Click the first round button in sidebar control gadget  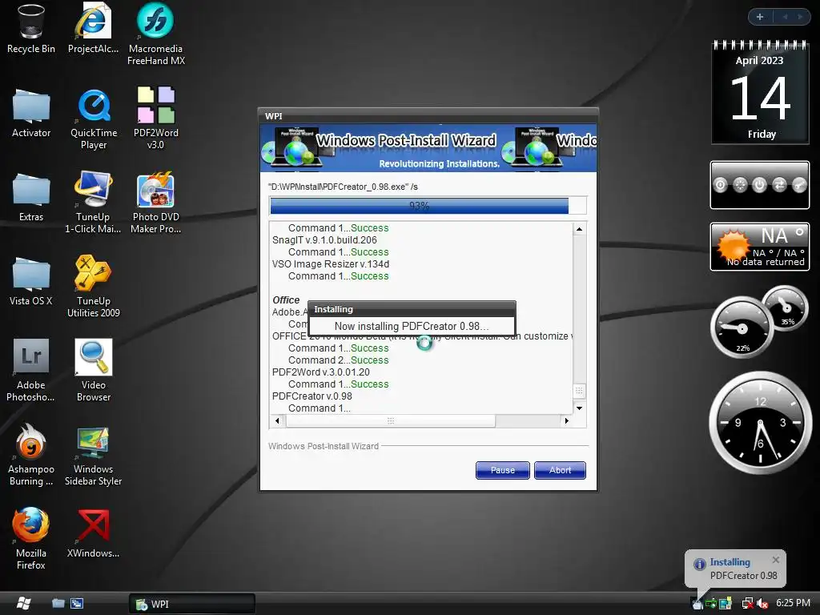pyautogui.click(x=720, y=185)
